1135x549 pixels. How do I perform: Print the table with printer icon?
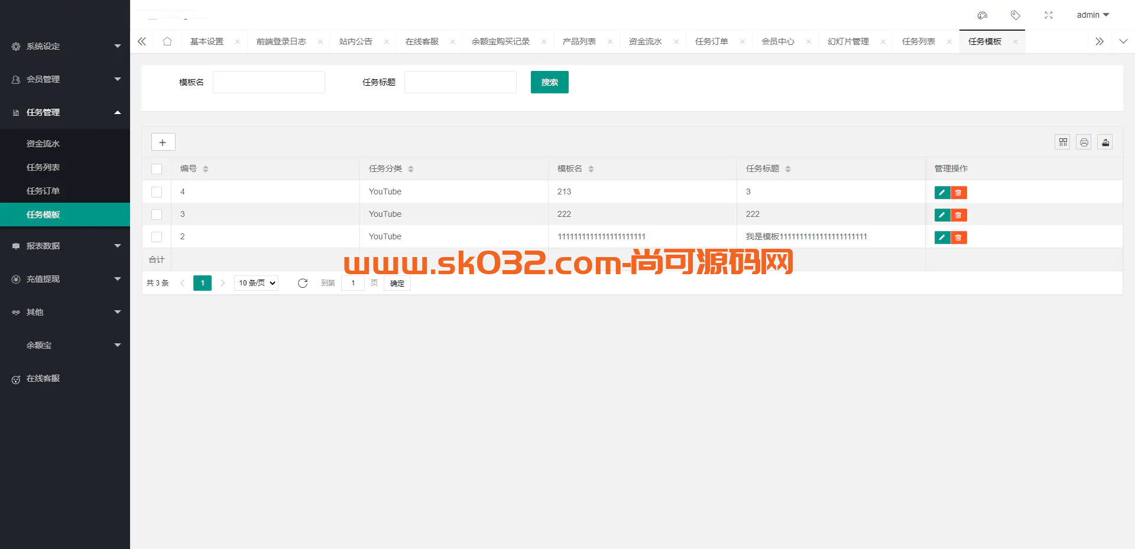point(1084,142)
